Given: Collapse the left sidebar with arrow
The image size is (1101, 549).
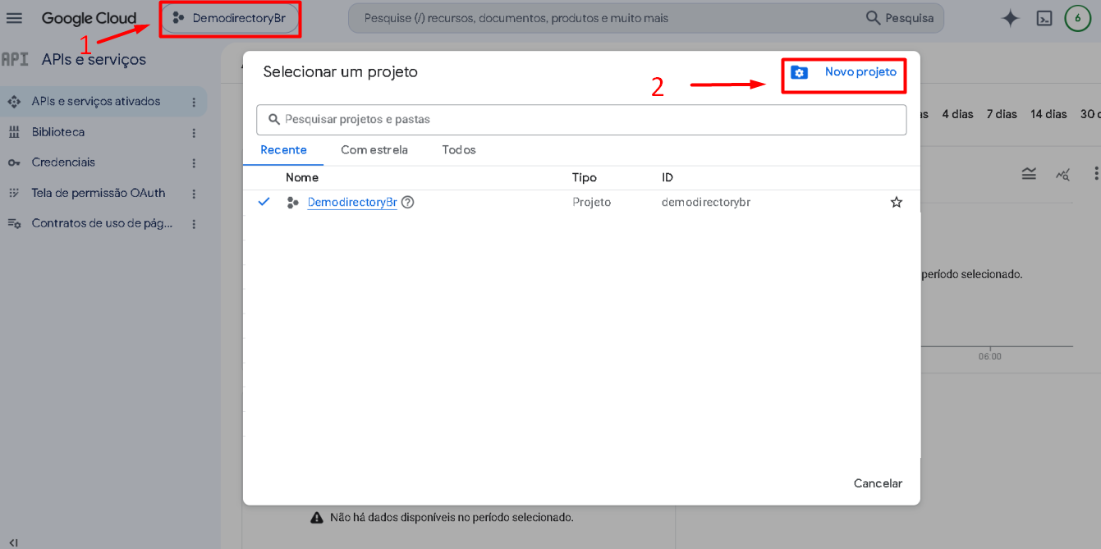Looking at the screenshot, I should (13, 542).
